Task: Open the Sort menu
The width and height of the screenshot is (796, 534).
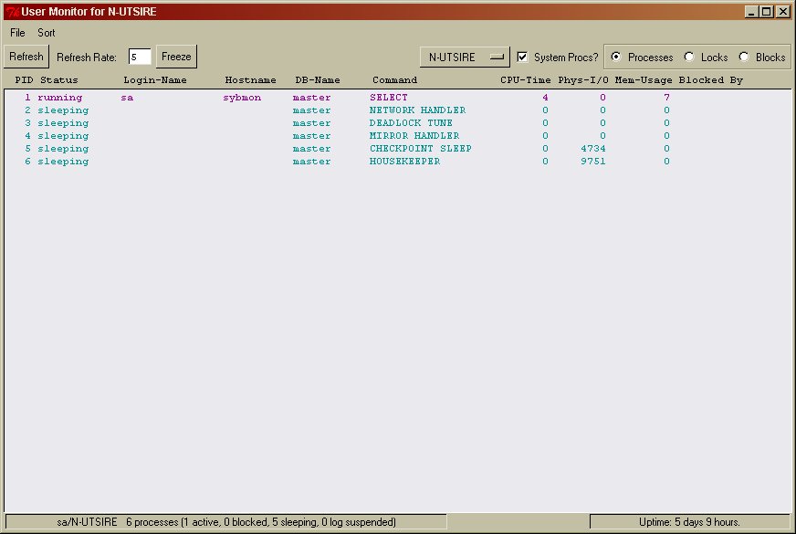Action: (x=47, y=33)
